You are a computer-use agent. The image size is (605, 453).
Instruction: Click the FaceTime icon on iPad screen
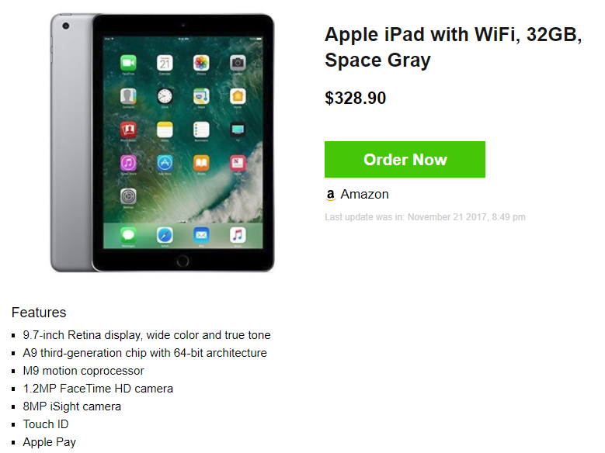point(128,63)
